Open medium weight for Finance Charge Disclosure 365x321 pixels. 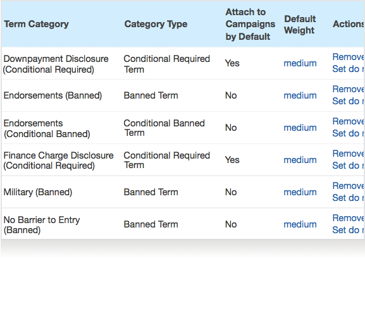[x=300, y=160]
